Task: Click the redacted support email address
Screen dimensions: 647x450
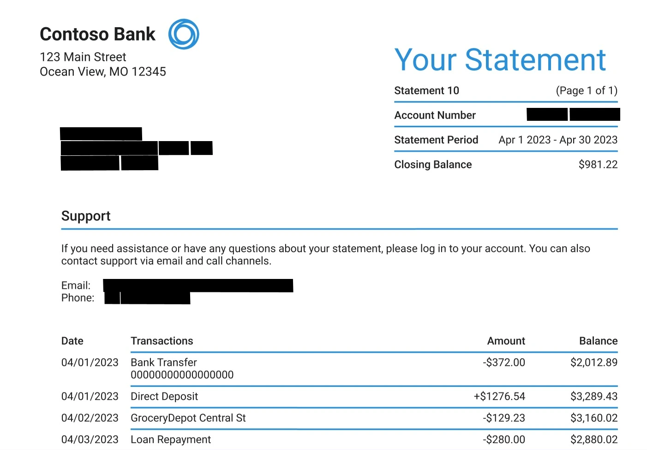Action: click(198, 285)
